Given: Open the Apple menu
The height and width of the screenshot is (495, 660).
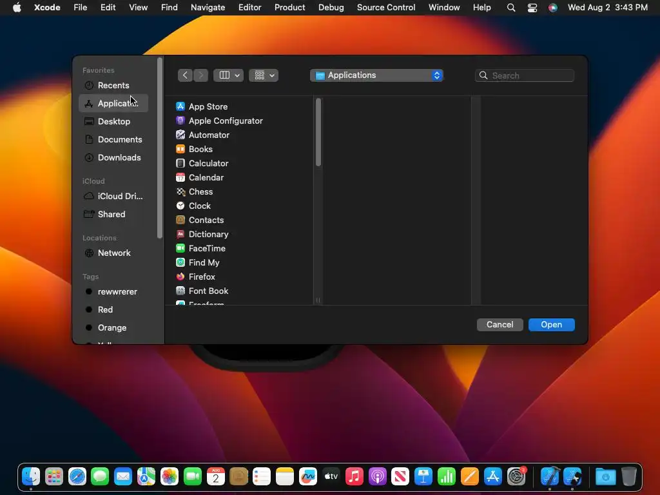Looking at the screenshot, I should pyautogui.click(x=17, y=8).
